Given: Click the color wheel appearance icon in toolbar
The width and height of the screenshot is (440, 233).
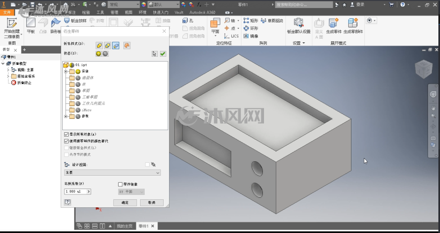Looking at the screenshot, I should click(x=143, y=4).
